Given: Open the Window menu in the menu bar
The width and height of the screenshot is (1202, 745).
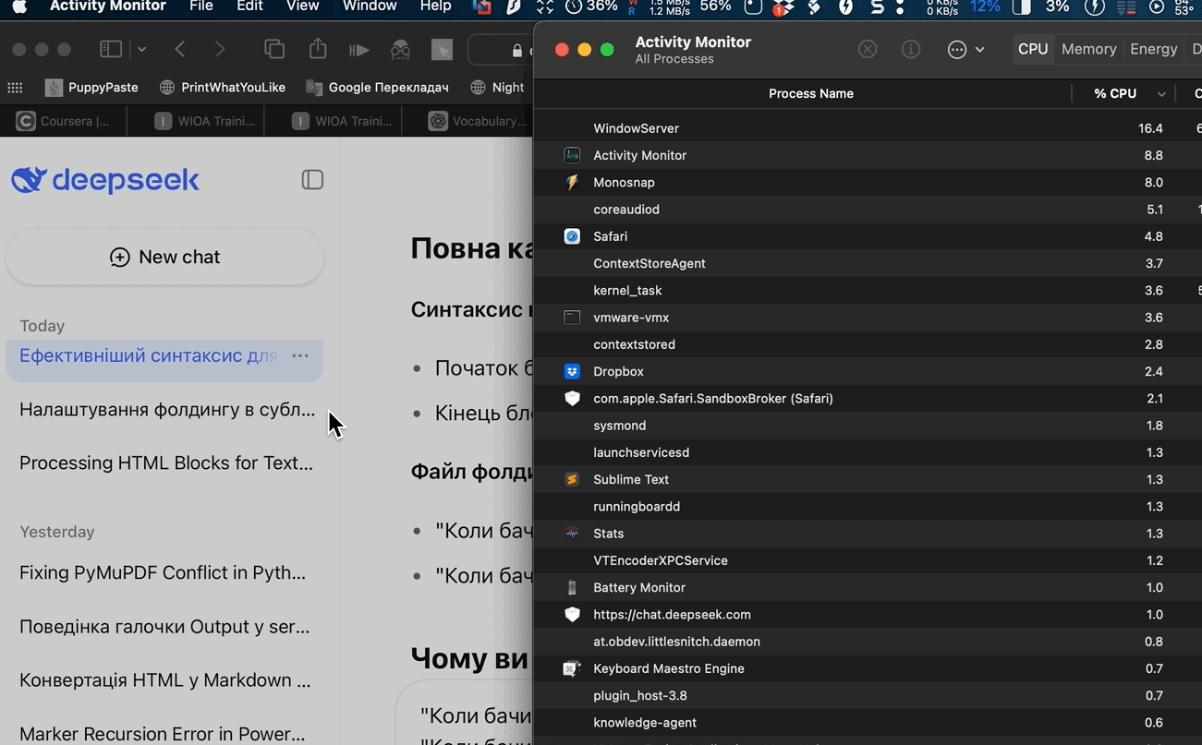Looking at the screenshot, I should tap(370, 6).
